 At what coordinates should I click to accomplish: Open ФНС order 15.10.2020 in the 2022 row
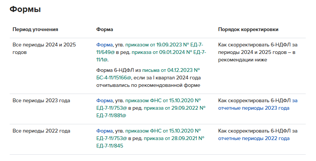(x=163, y=131)
